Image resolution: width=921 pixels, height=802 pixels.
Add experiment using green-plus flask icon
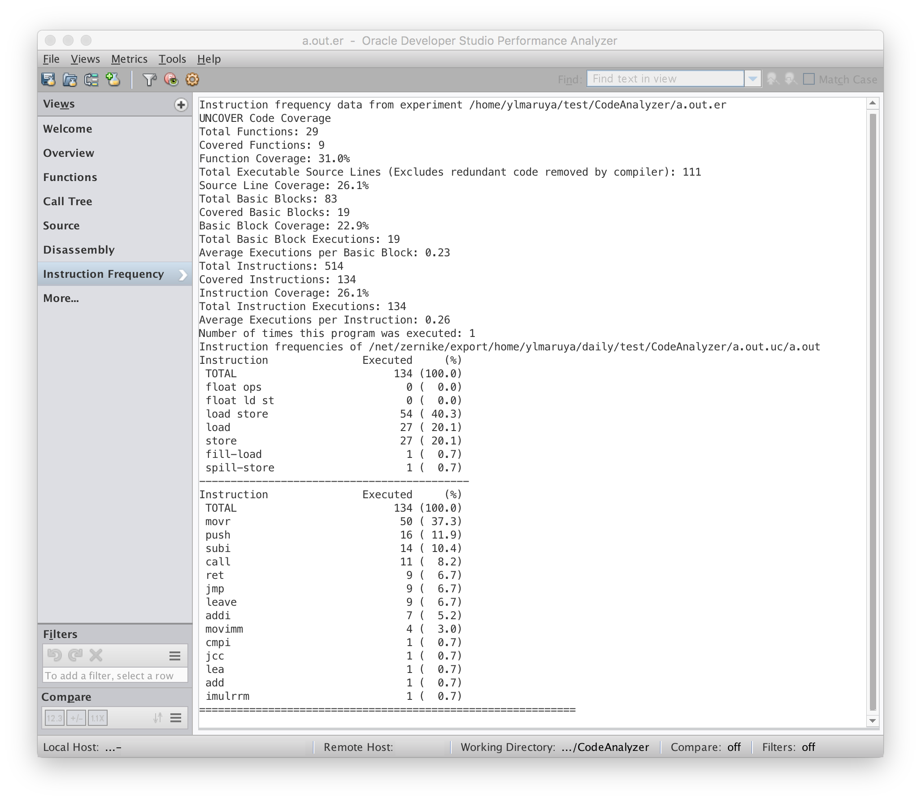(x=113, y=79)
